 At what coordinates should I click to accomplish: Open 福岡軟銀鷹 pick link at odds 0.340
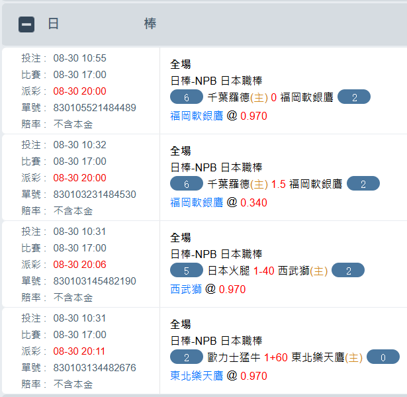coord(197,202)
